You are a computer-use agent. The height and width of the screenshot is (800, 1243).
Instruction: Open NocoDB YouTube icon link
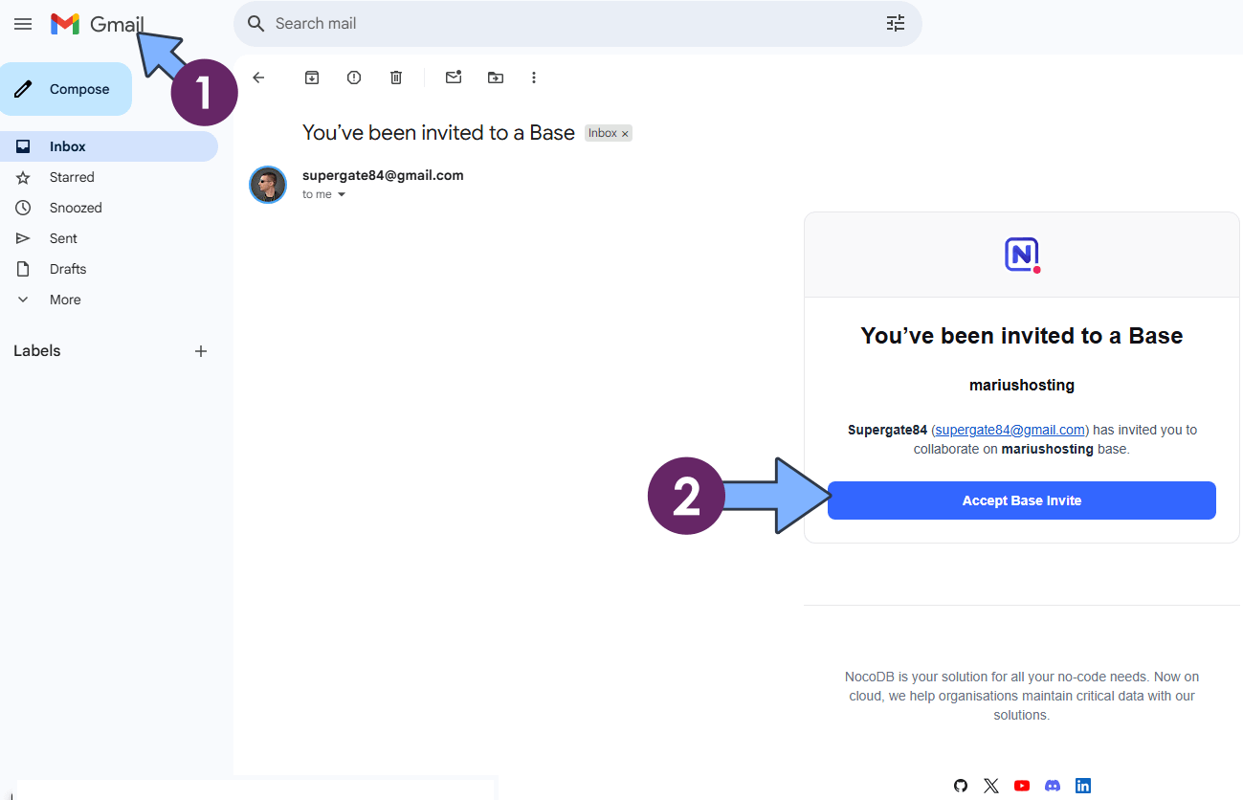1022,786
